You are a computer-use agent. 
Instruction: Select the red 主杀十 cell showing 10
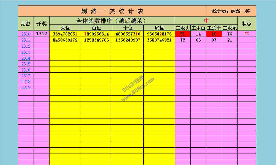point(214,34)
